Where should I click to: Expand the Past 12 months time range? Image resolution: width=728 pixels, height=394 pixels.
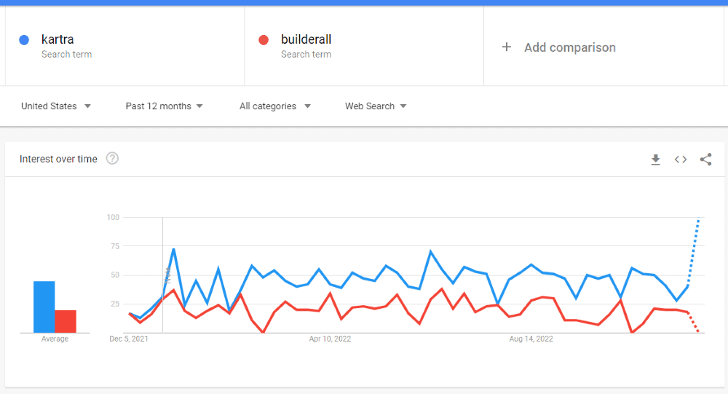click(x=164, y=106)
